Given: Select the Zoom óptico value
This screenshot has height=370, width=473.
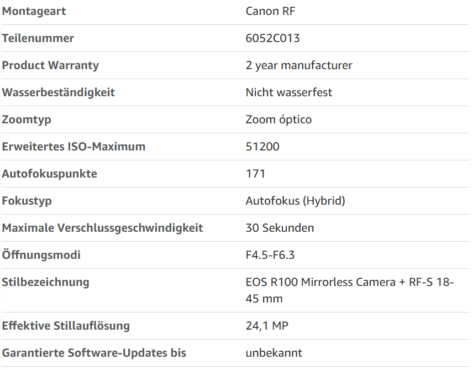Looking at the screenshot, I should point(278,119).
